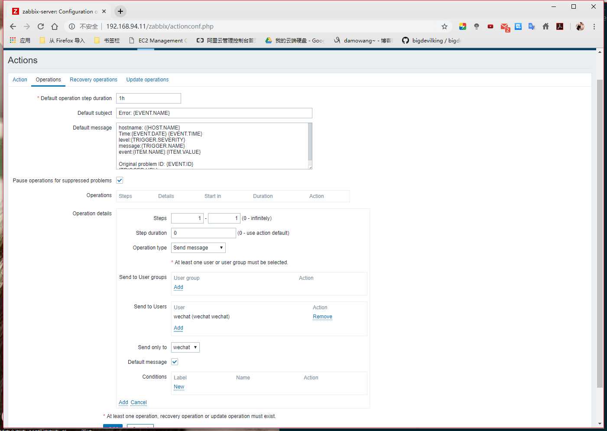Click the Default operation step duration field

point(149,98)
